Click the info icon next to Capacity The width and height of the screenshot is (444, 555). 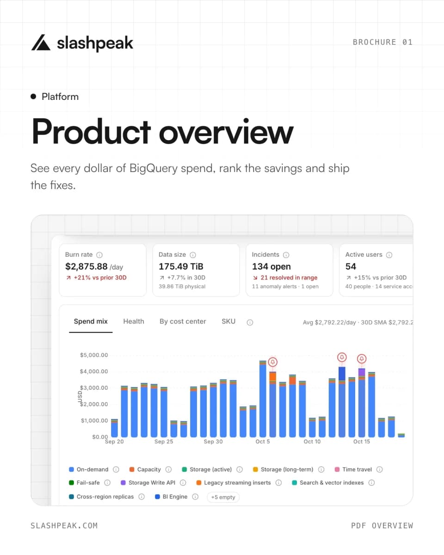(169, 469)
